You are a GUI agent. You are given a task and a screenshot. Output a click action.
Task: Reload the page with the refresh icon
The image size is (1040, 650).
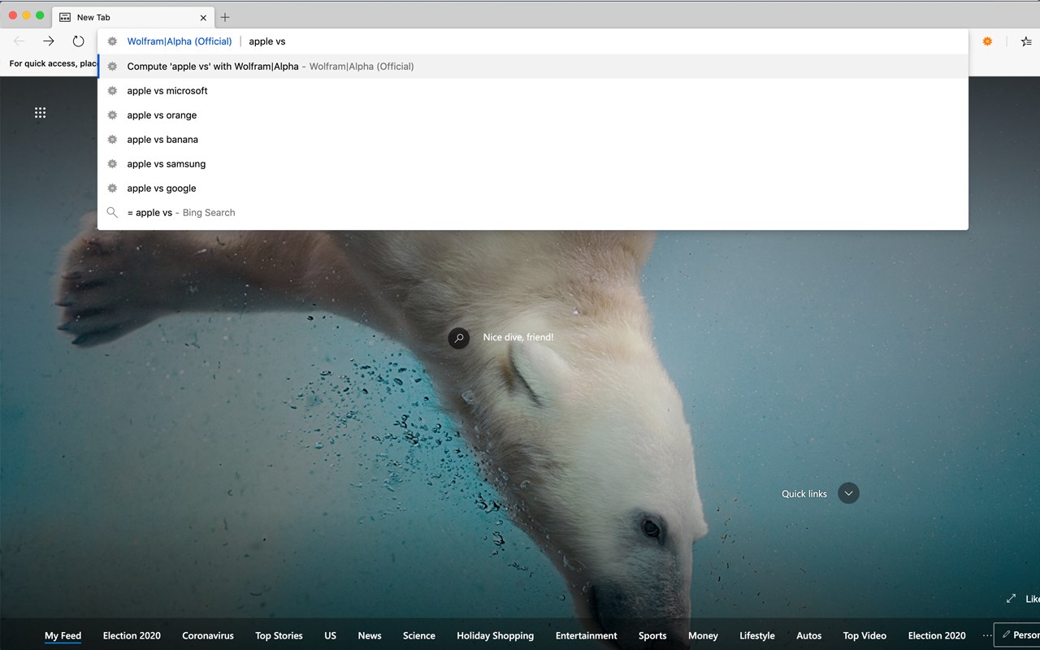click(x=78, y=41)
